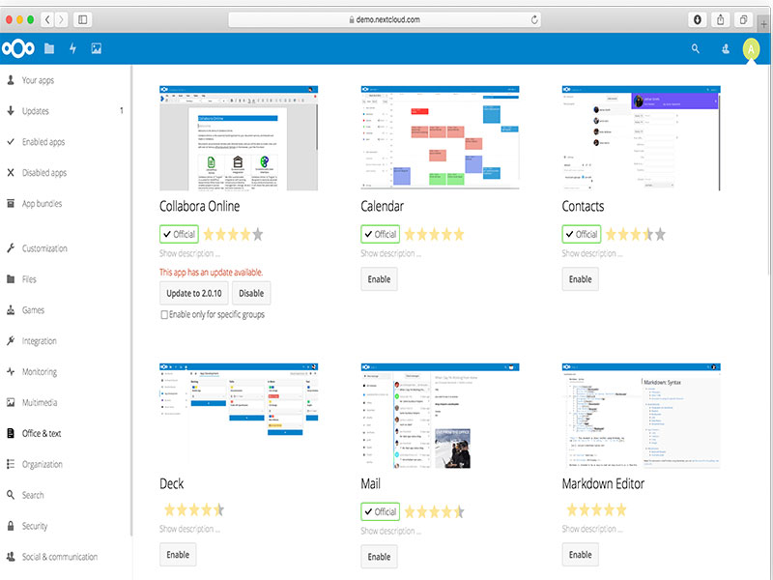Open the user avatar menu

(x=751, y=49)
